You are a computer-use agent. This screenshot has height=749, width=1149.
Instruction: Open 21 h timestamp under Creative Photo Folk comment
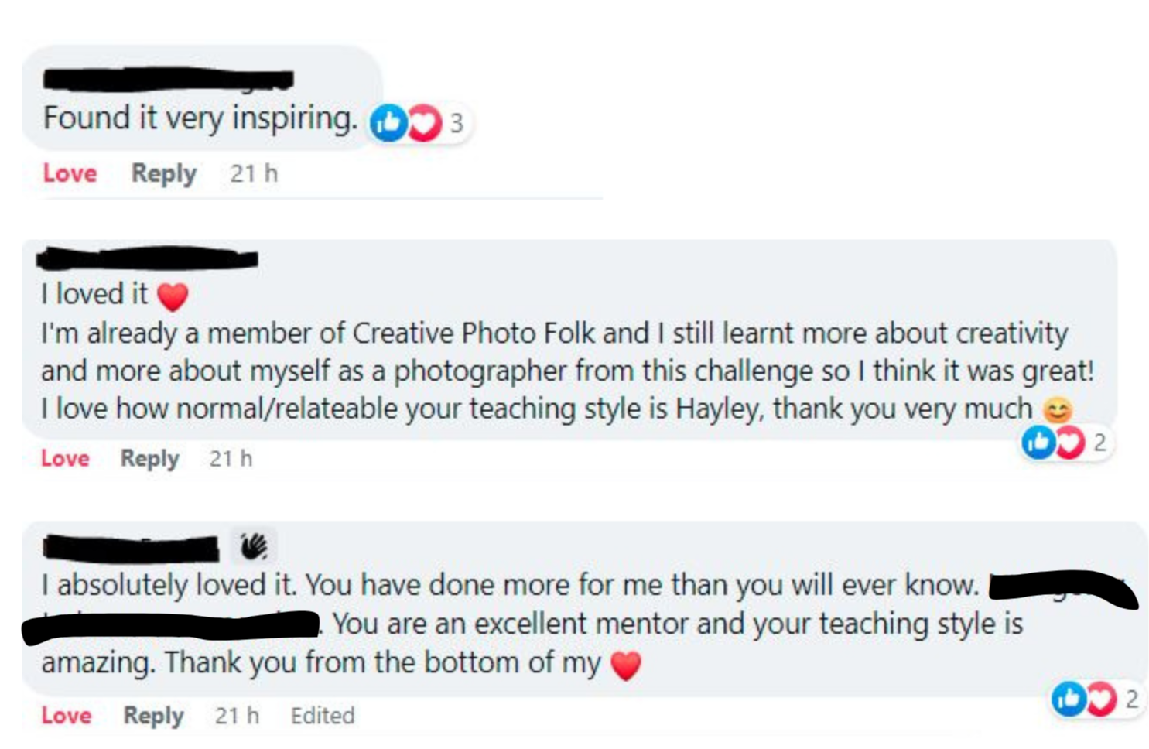[x=230, y=459]
